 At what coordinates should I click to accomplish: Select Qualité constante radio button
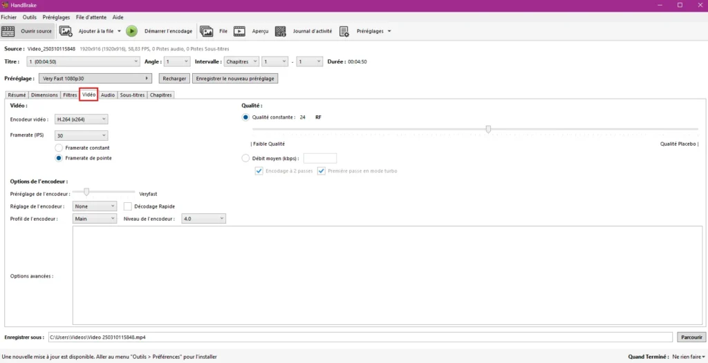tap(245, 117)
